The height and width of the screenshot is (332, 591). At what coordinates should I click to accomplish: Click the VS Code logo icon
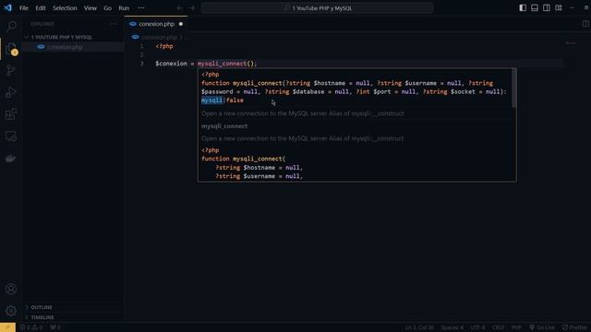point(8,8)
